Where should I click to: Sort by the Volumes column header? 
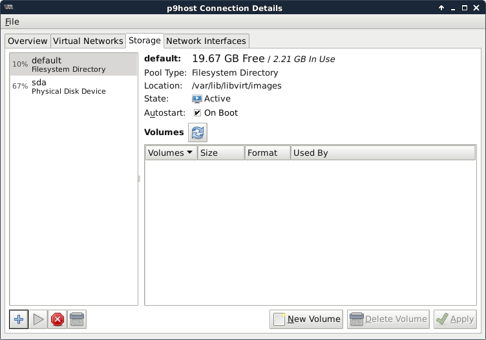coord(171,153)
